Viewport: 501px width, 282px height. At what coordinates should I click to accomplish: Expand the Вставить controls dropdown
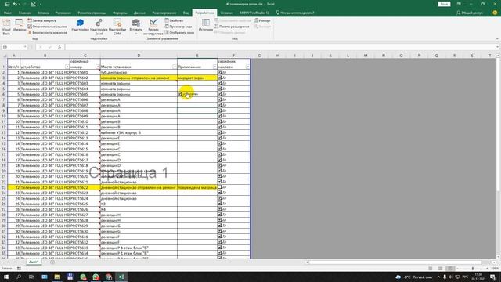(135, 27)
